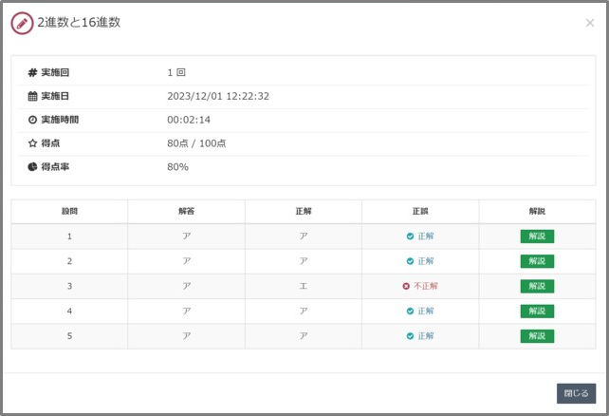Click the hash icon next to 実施回

point(32,72)
